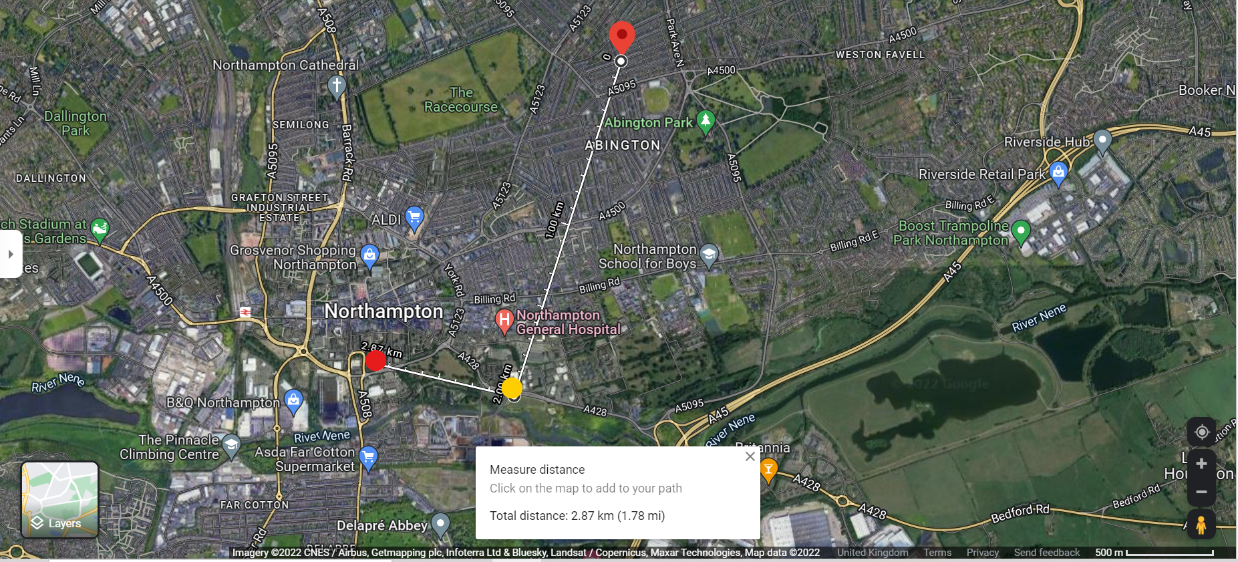Click the measurement starting point circle
1238x562 pixels.
[621, 61]
